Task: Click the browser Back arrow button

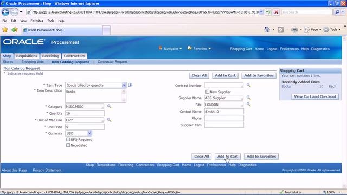Action: click(5, 12)
